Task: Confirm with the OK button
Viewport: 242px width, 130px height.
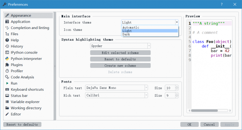Action: coord(190,124)
